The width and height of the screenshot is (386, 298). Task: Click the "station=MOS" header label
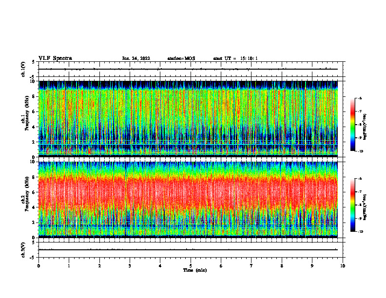(x=181, y=58)
